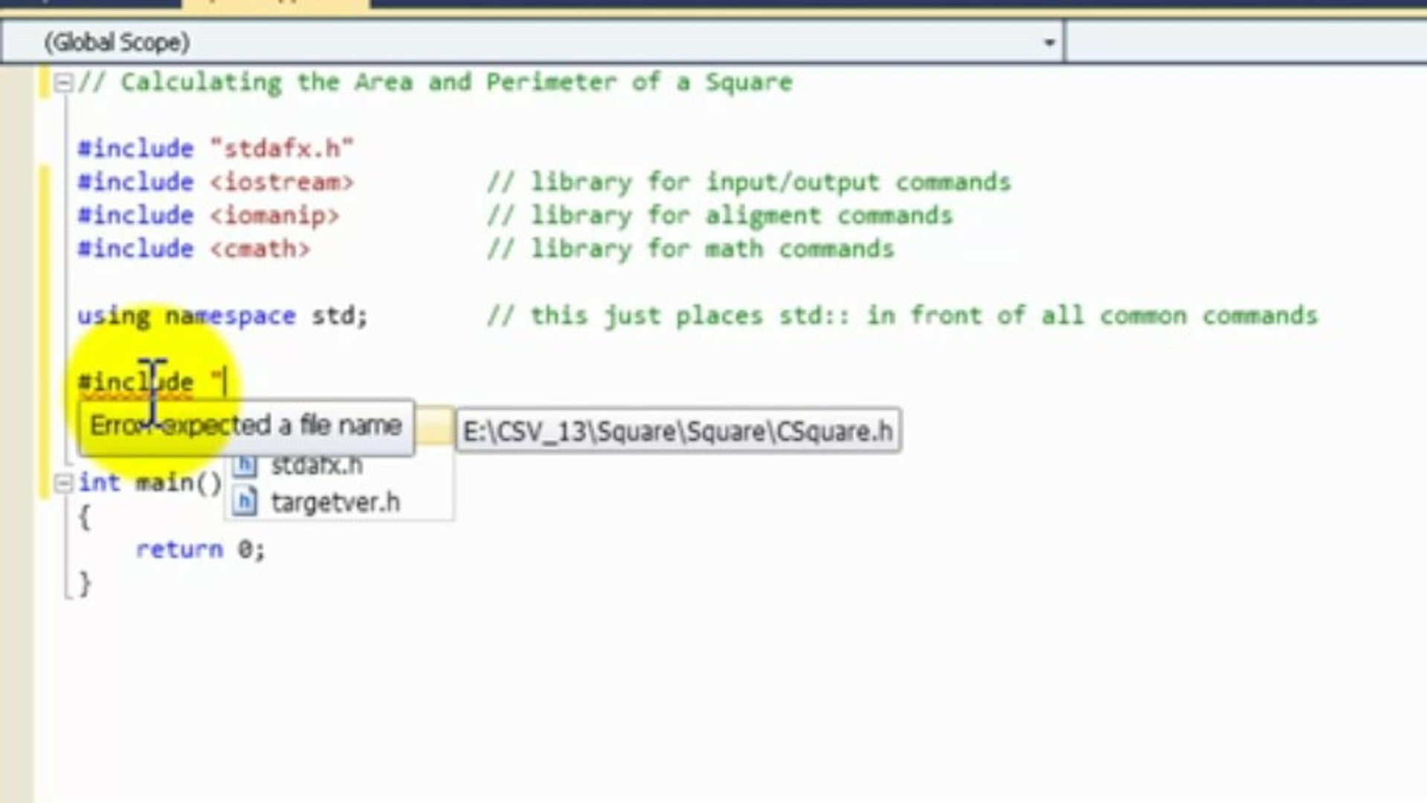
Task: Click the highlighted CSquare.h entry in autocomplete list
Action: (433, 427)
